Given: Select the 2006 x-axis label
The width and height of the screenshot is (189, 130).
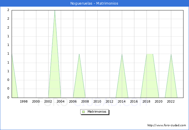Looking at the screenshot, I should [73, 101].
